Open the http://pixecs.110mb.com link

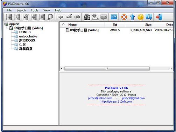point(116,102)
